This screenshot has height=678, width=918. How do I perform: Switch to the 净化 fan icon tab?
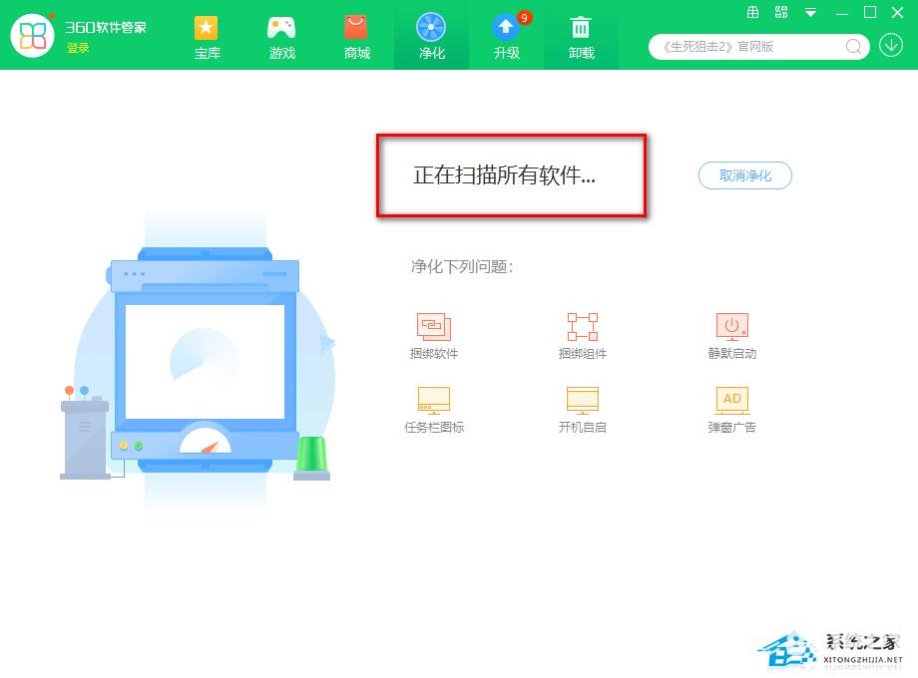tap(431, 36)
